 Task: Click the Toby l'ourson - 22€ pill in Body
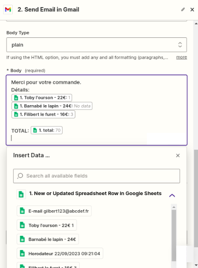(42, 98)
